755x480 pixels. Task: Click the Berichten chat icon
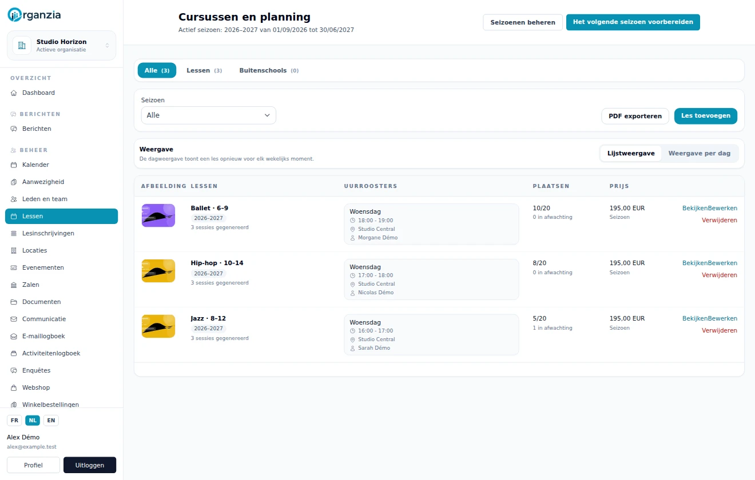tap(14, 129)
